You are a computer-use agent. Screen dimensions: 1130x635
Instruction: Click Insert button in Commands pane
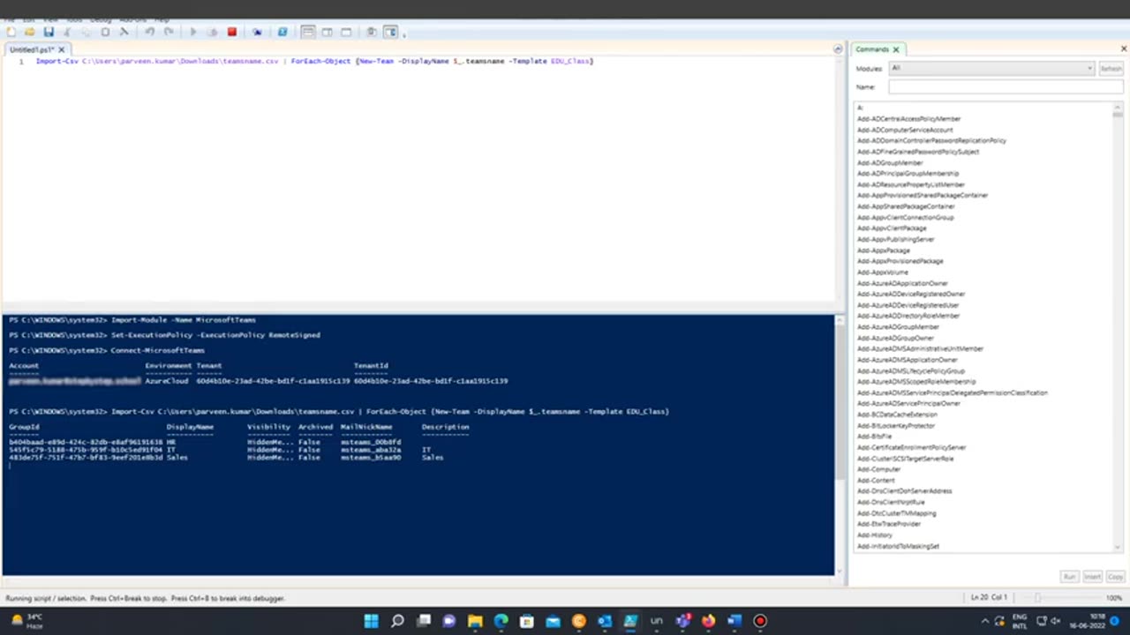[1092, 577]
